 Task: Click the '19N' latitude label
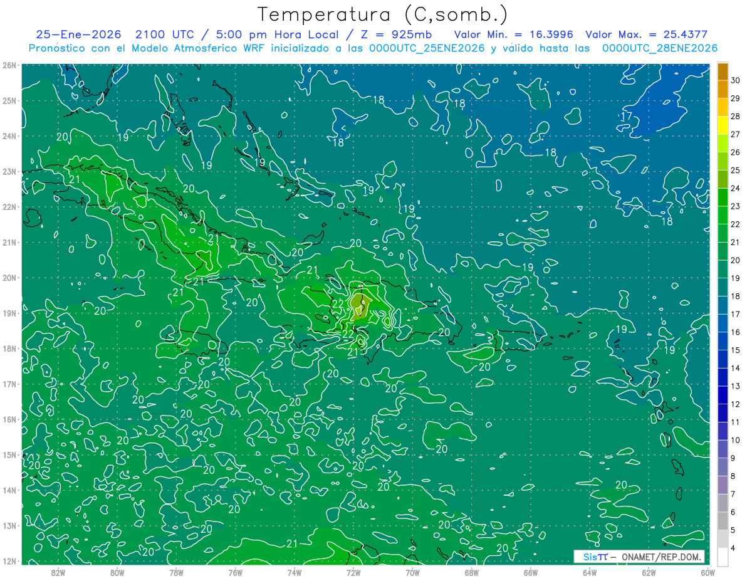(9, 313)
